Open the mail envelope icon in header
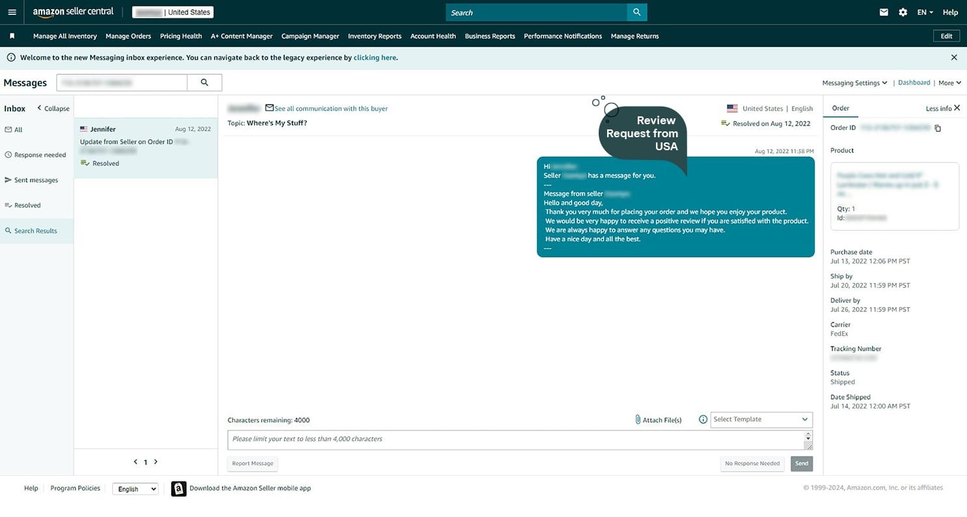This screenshot has width=967, height=517. [884, 12]
